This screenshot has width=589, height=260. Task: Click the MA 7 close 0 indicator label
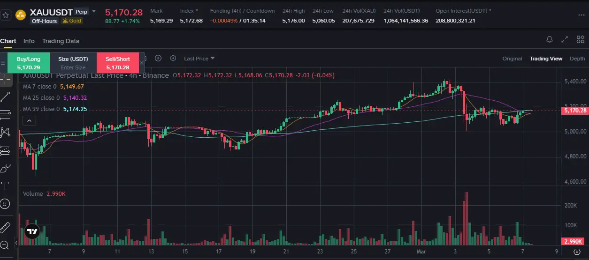pos(39,87)
